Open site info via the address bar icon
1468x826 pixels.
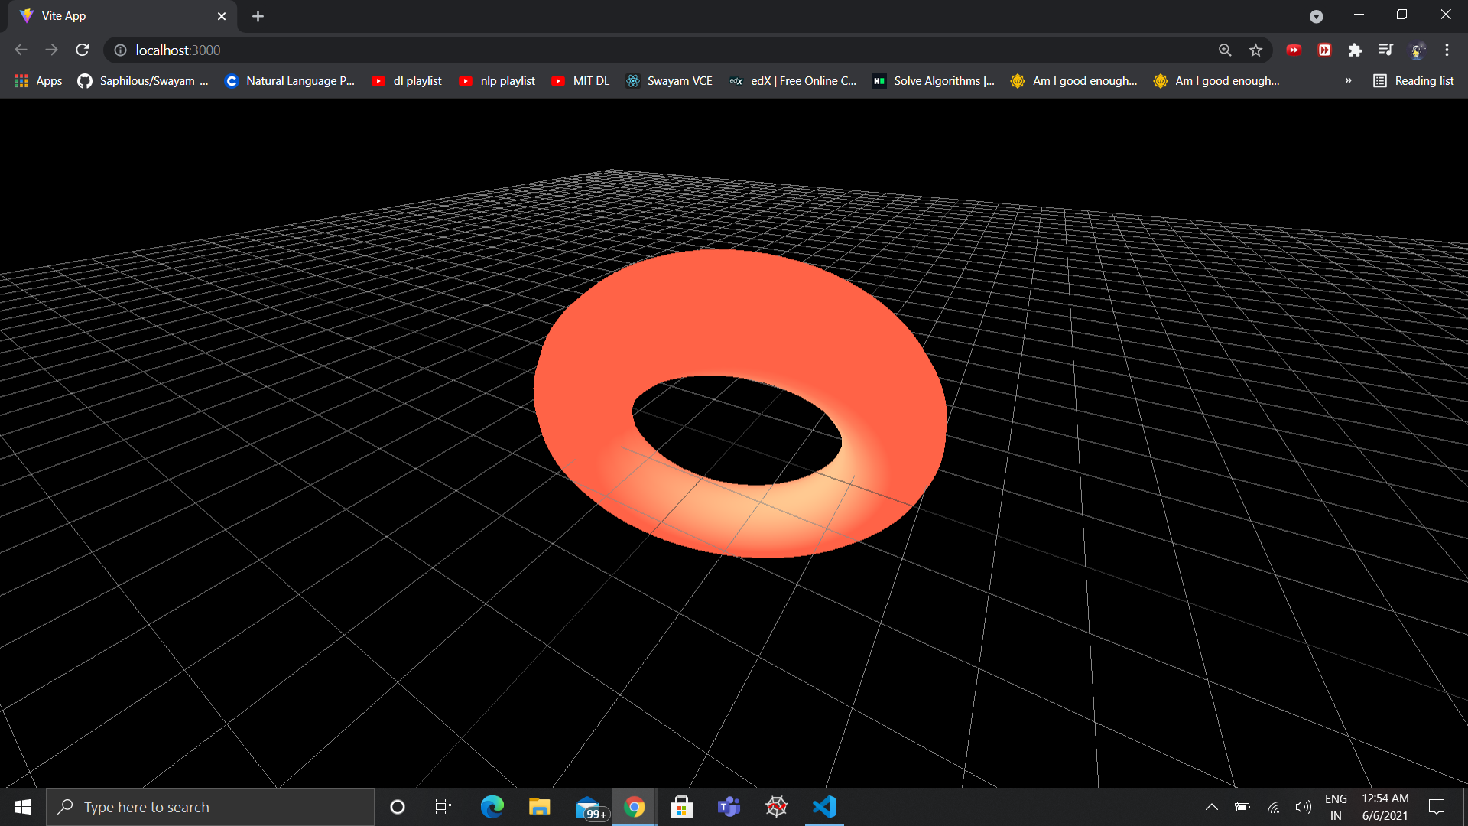tap(119, 50)
